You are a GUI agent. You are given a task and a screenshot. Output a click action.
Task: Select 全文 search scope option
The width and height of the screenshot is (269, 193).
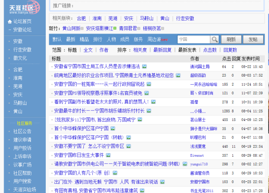point(88,50)
